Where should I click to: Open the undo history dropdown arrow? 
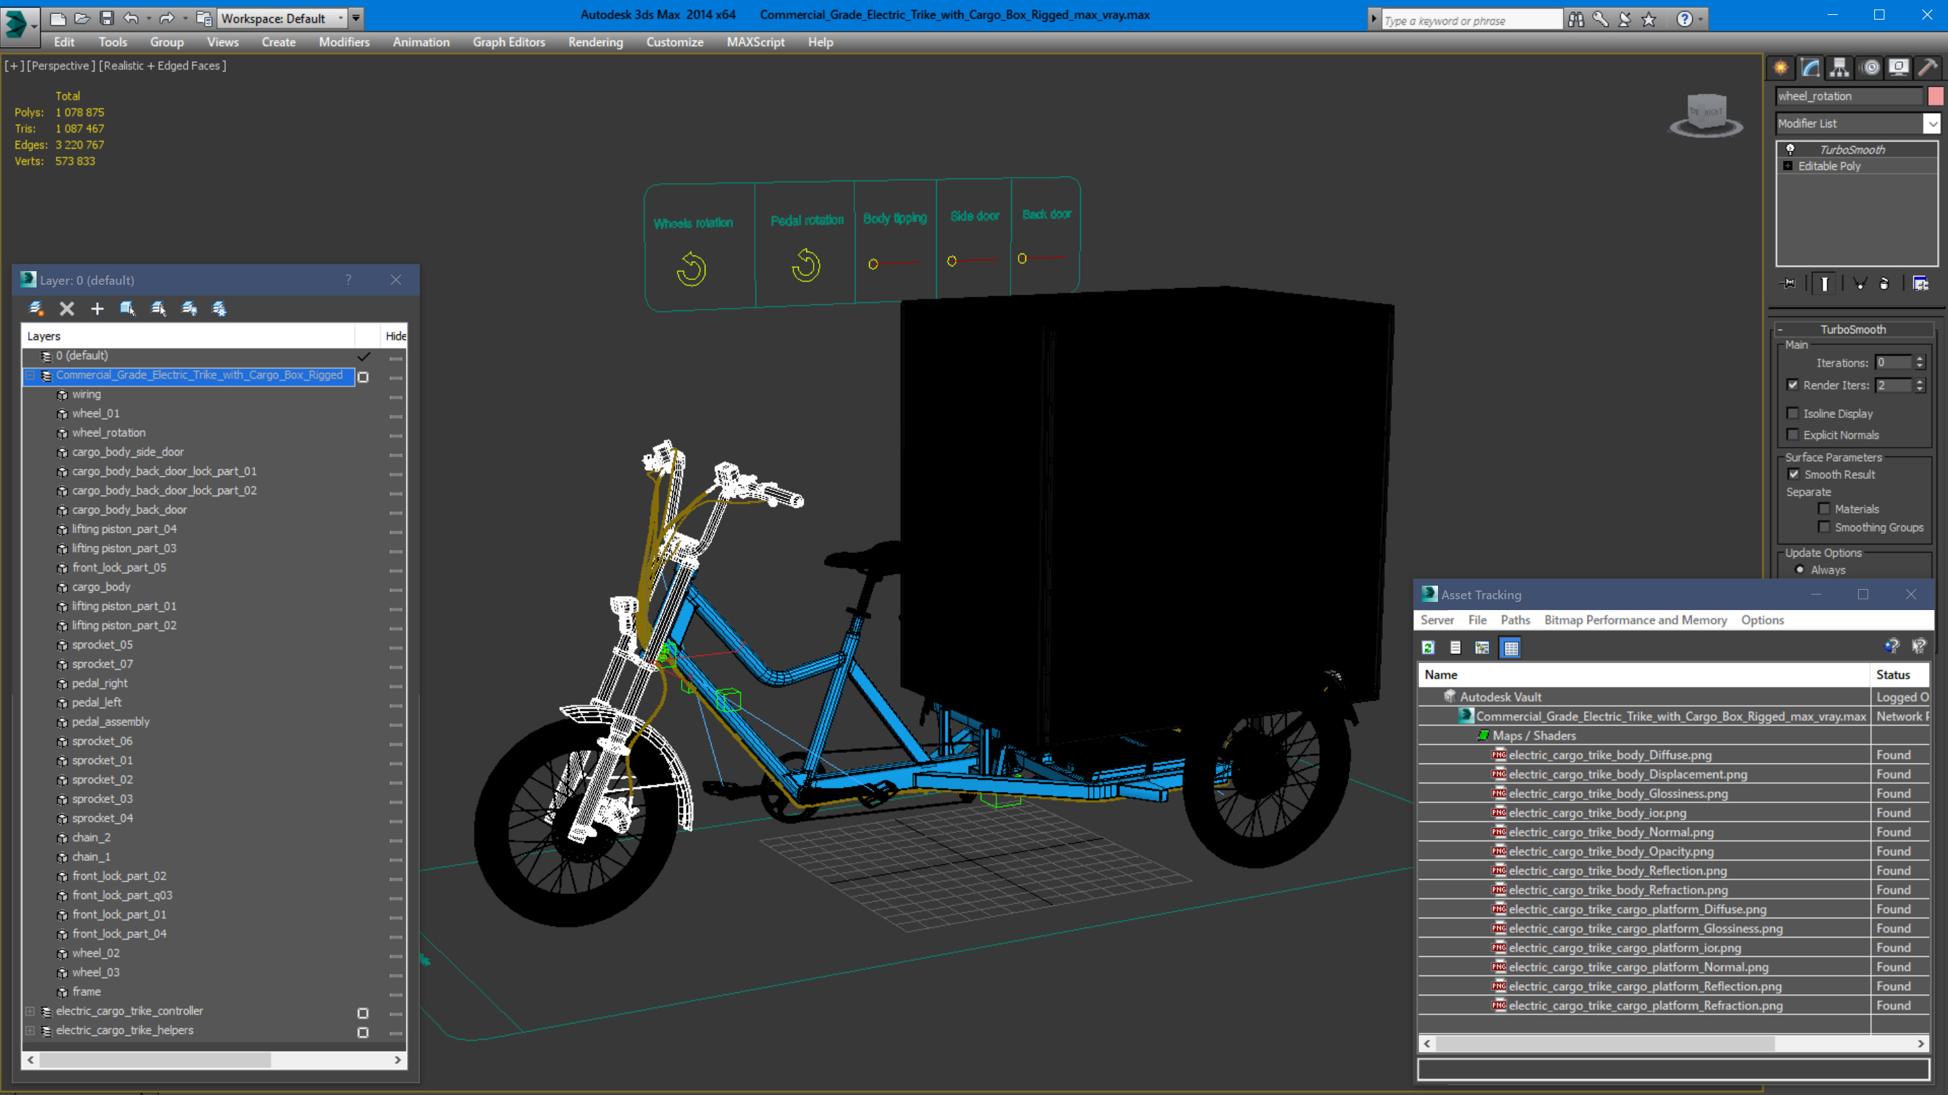148,18
